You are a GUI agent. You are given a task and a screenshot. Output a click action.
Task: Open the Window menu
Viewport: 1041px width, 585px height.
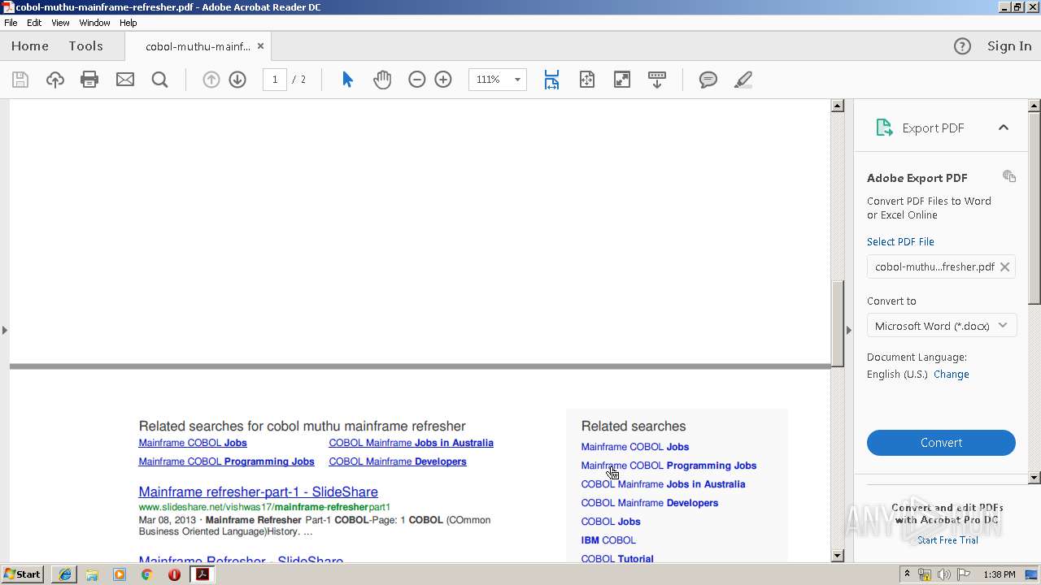[x=94, y=23]
